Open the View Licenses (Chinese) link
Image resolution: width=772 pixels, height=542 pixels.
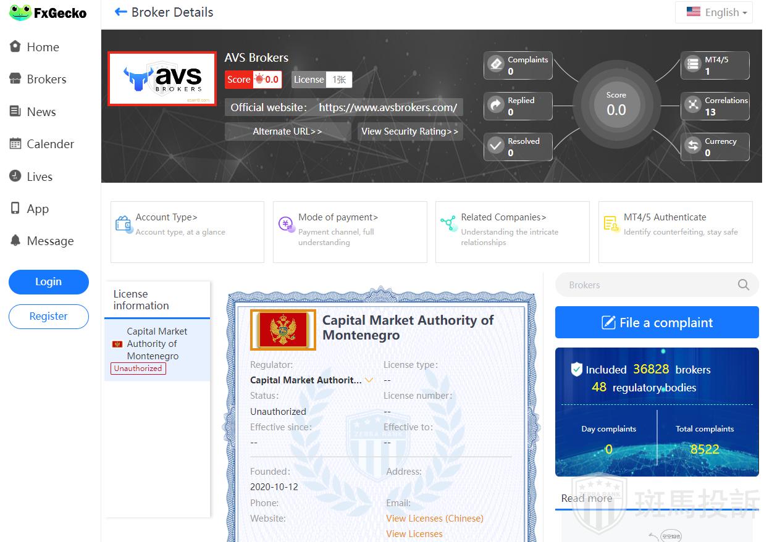[434, 519]
